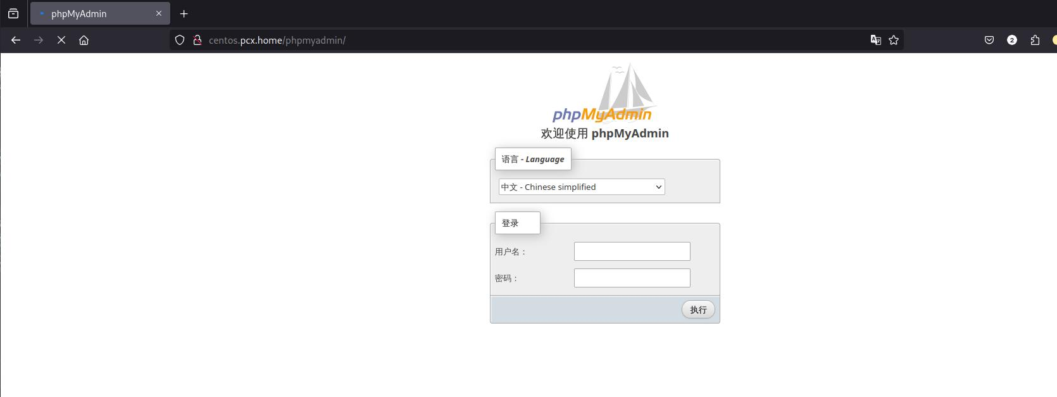Open a new browser tab
The image size is (1057, 397).
pyautogui.click(x=184, y=13)
